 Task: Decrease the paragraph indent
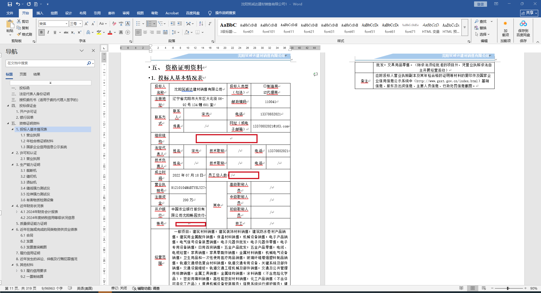pos(173,24)
